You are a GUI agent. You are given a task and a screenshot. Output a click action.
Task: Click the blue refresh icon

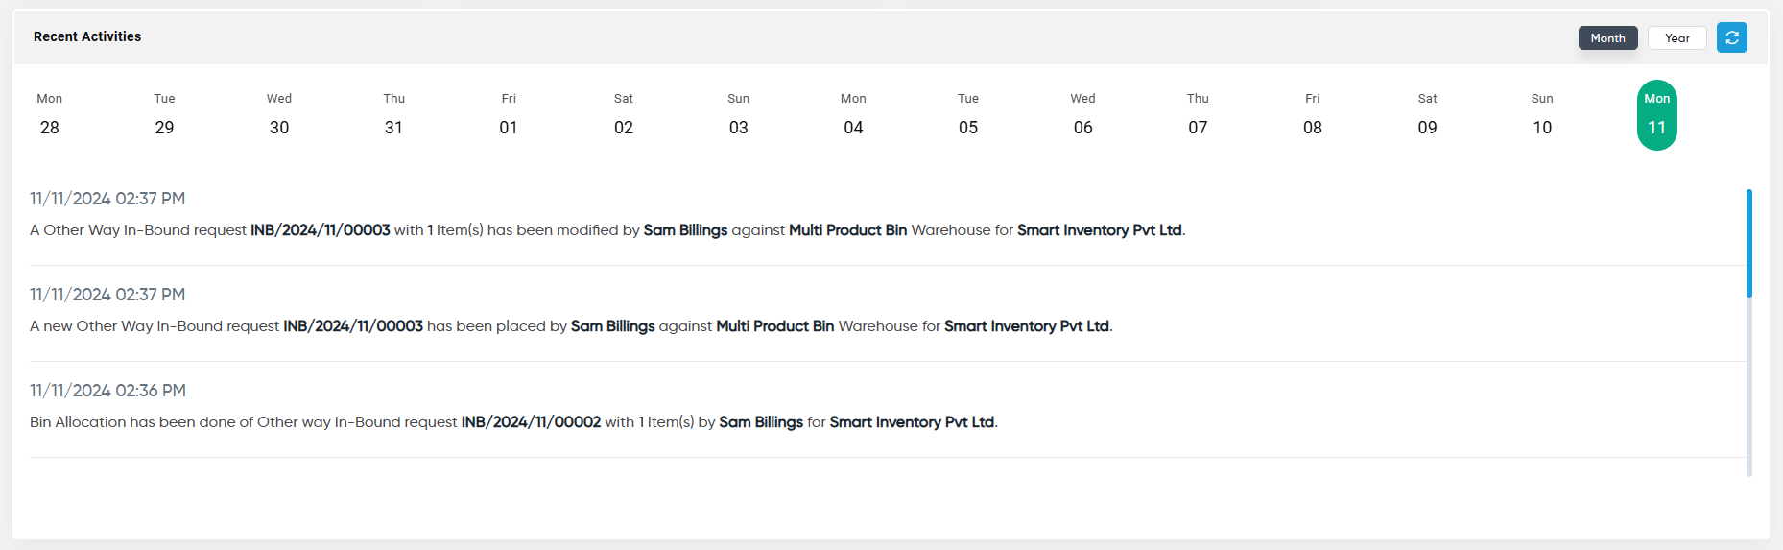pos(1732,37)
